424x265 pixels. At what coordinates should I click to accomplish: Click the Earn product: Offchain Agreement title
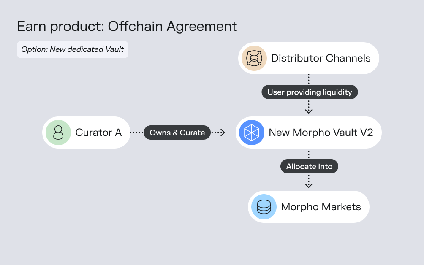(127, 26)
